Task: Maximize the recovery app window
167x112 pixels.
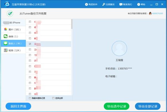Action: (157, 4)
